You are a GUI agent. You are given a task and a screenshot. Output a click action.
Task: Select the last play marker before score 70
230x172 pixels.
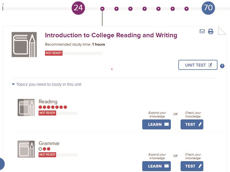pos(186,9)
